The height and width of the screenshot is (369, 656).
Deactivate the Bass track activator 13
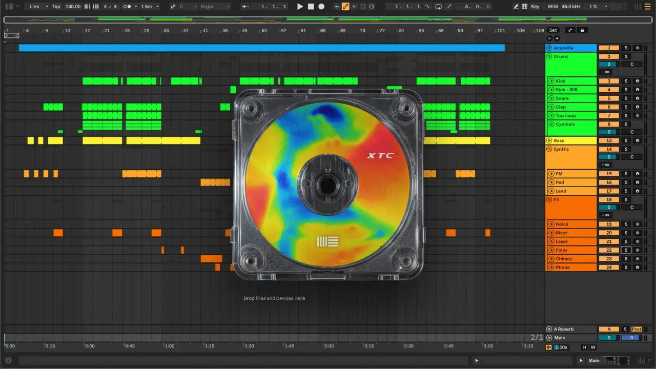click(609, 140)
